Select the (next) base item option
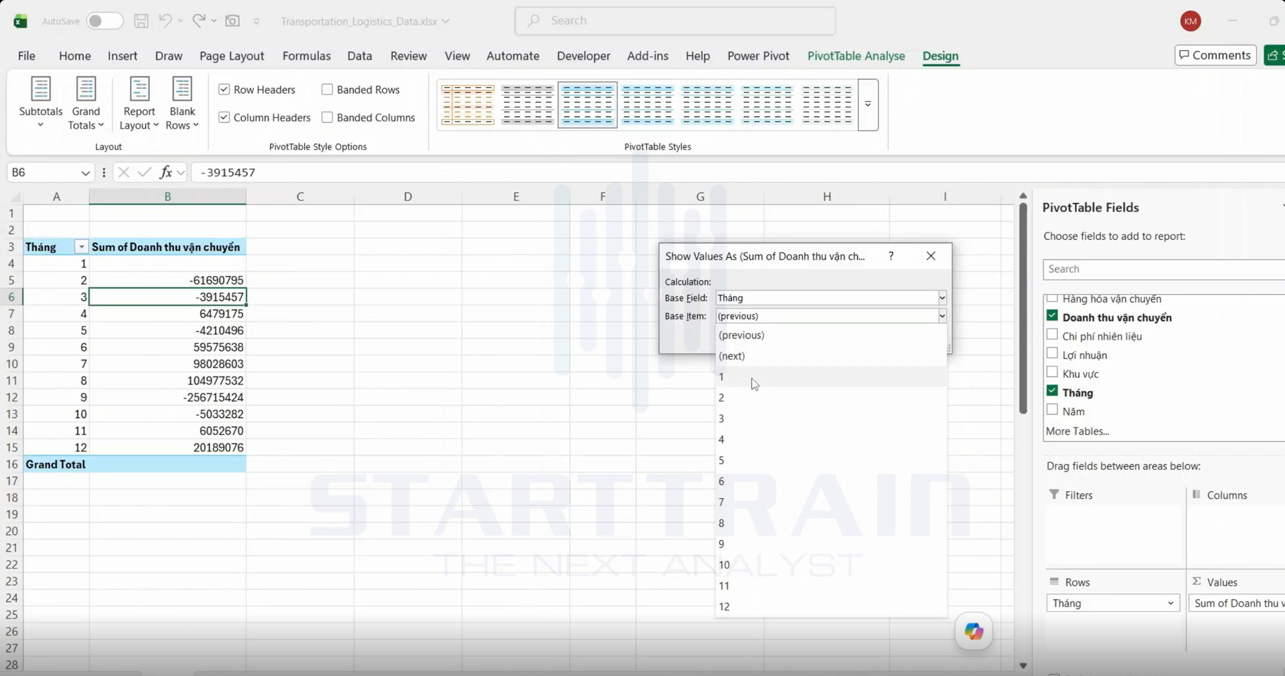This screenshot has height=676, width=1285. pyautogui.click(x=831, y=356)
